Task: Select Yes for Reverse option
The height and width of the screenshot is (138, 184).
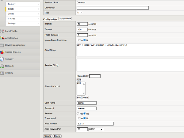Action: (78, 113)
